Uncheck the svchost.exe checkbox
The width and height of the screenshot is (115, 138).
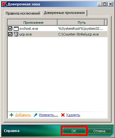tap(10, 29)
